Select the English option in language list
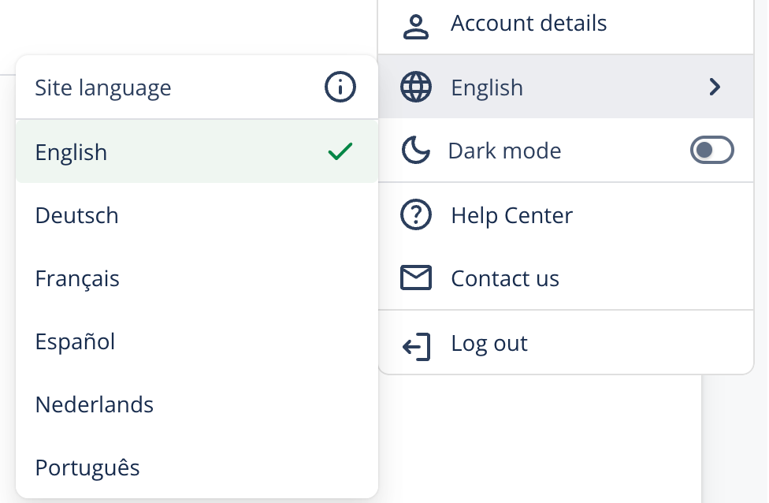The height and width of the screenshot is (503, 769). (72, 152)
